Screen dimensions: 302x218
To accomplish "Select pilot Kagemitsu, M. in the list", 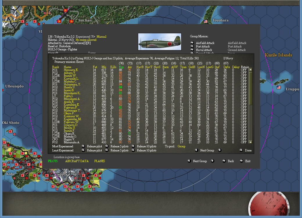I will (x=73, y=119).
